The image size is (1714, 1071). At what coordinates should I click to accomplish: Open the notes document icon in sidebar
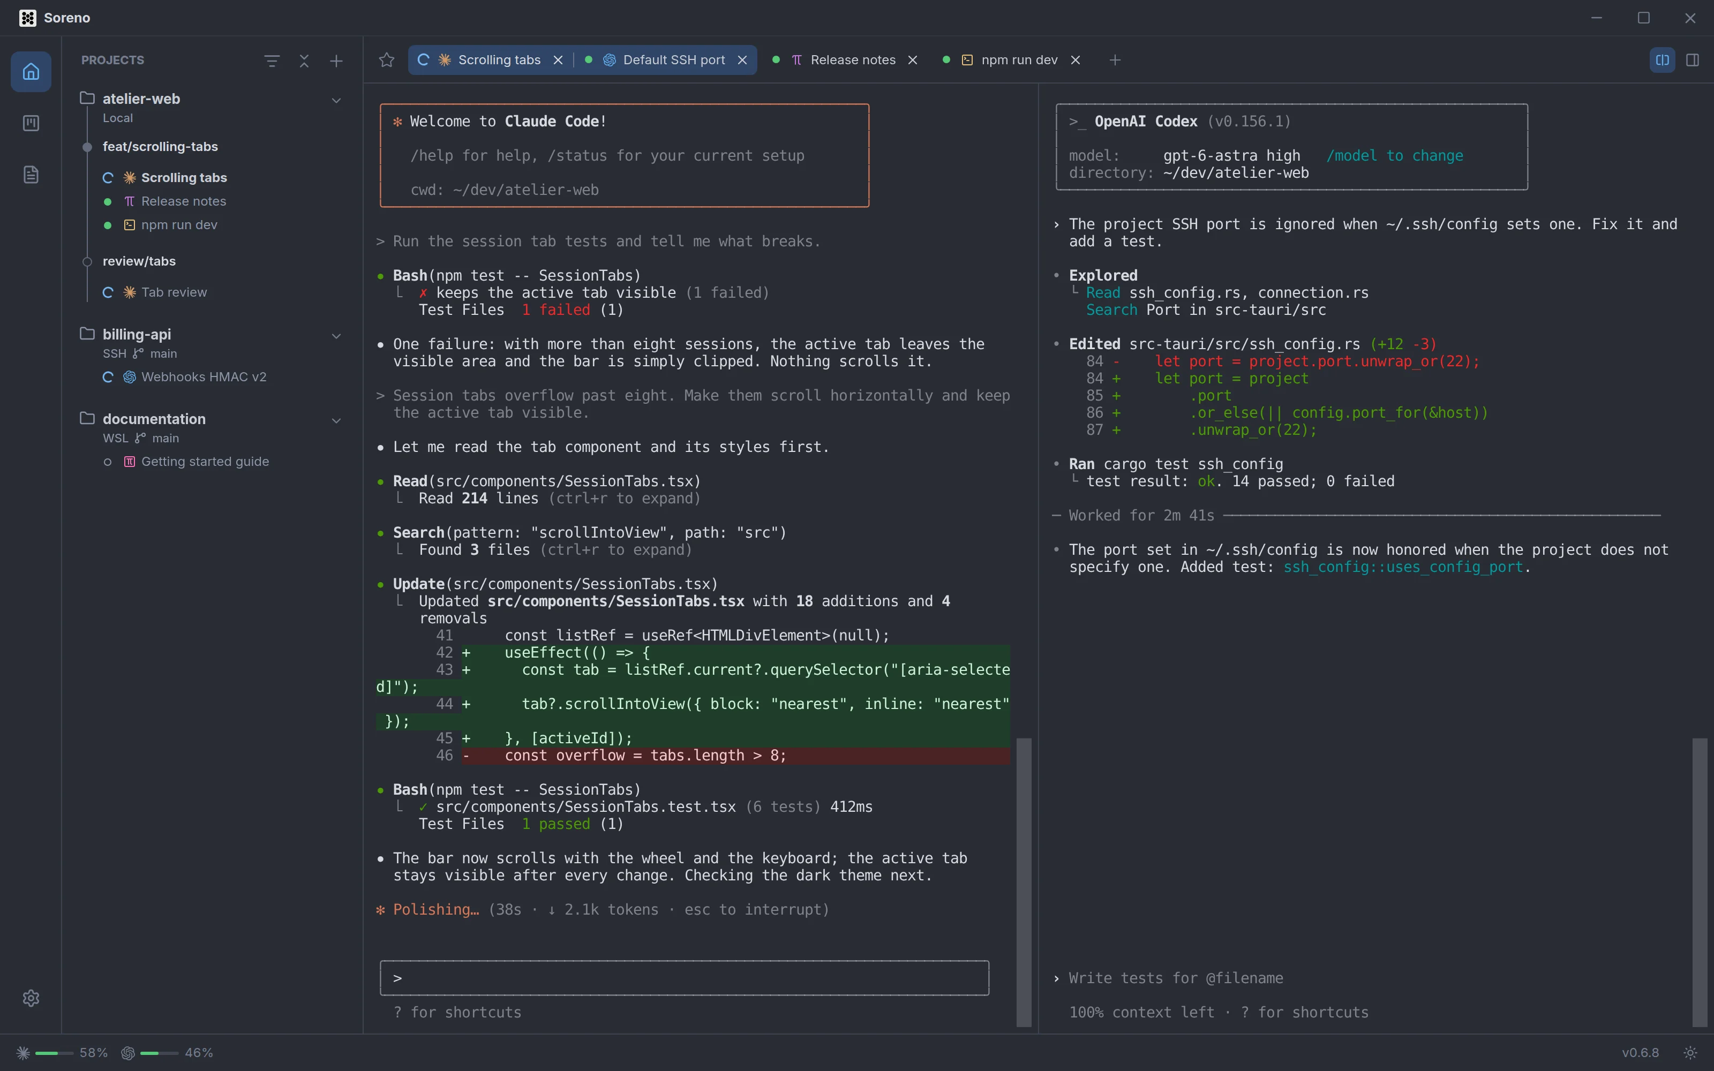(x=31, y=175)
